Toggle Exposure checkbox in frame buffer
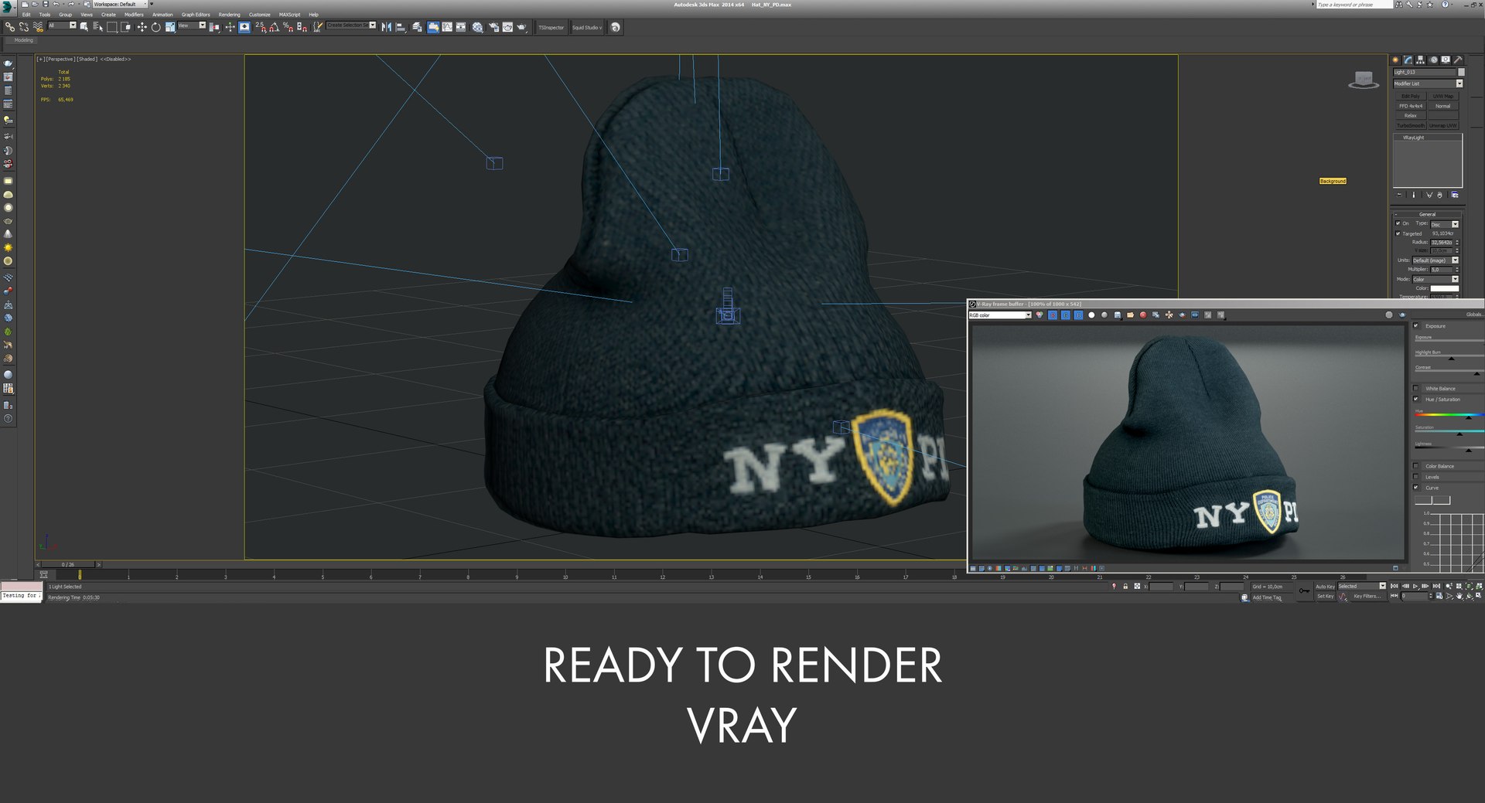This screenshot has width=1485, height=803. [1416, 325]
